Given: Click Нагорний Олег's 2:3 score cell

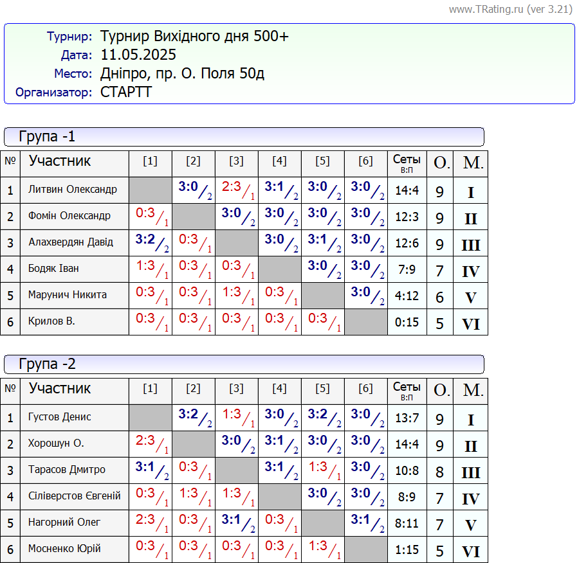Looking at the screenshot, I should (150, 523).
